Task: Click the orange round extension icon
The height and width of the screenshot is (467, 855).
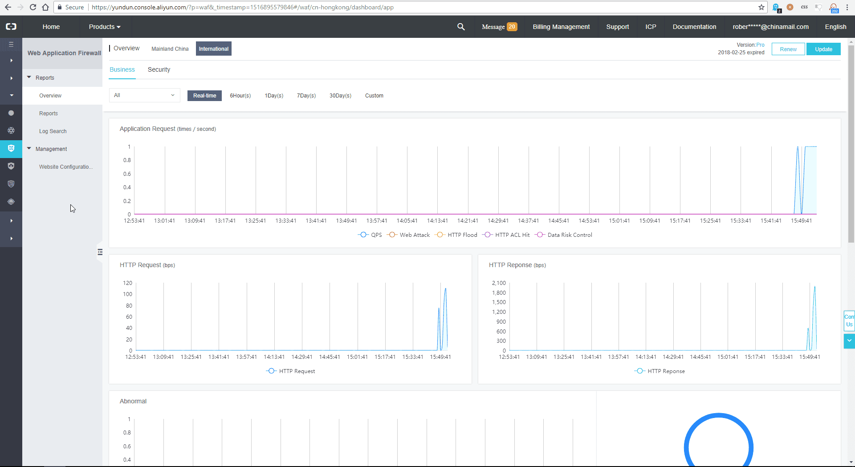Action: pos(790,7)
